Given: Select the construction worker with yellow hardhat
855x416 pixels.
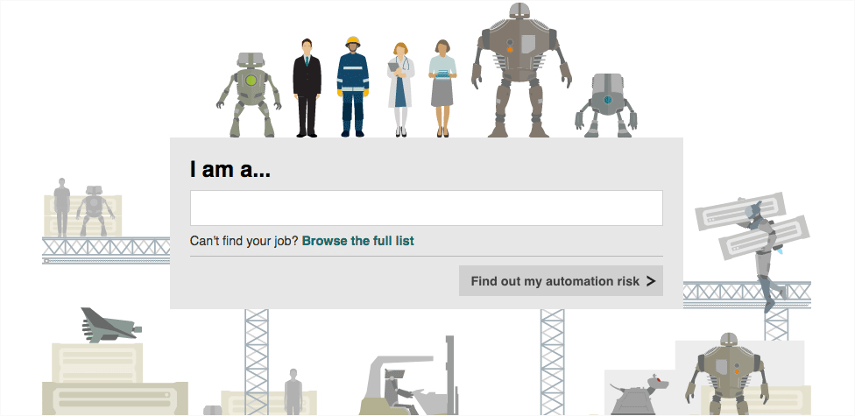Looking at the screenshot, I should [353, 87].
